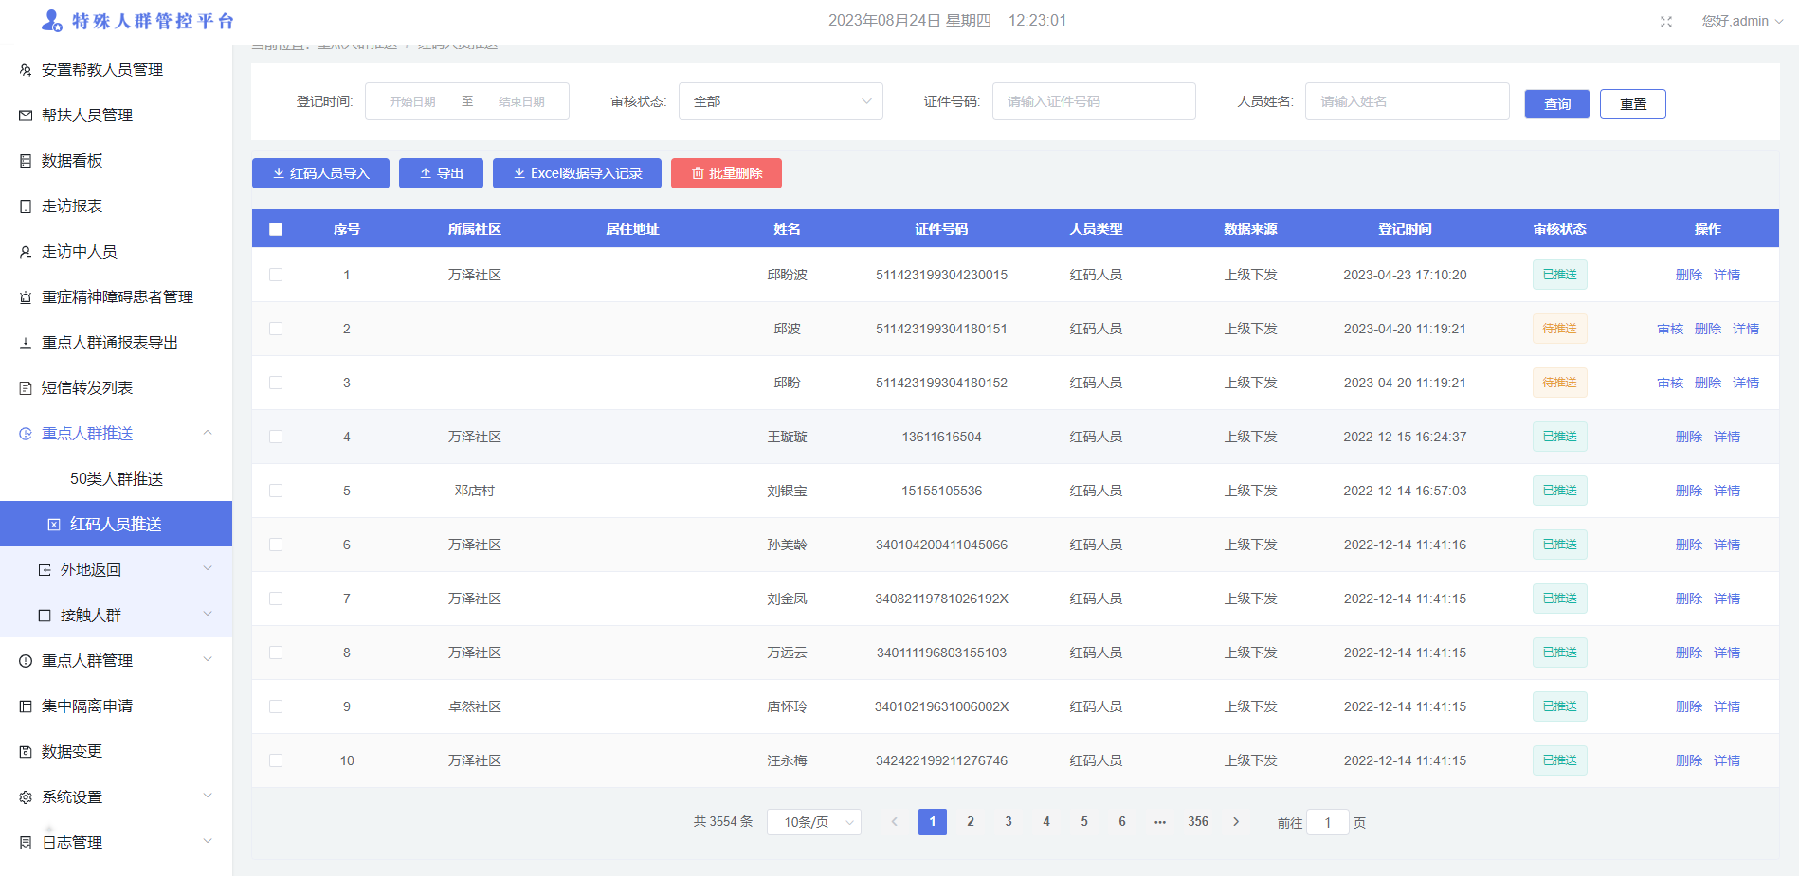Click the 批量删除 button
The image size is (1799, 876).
[726, 173]
